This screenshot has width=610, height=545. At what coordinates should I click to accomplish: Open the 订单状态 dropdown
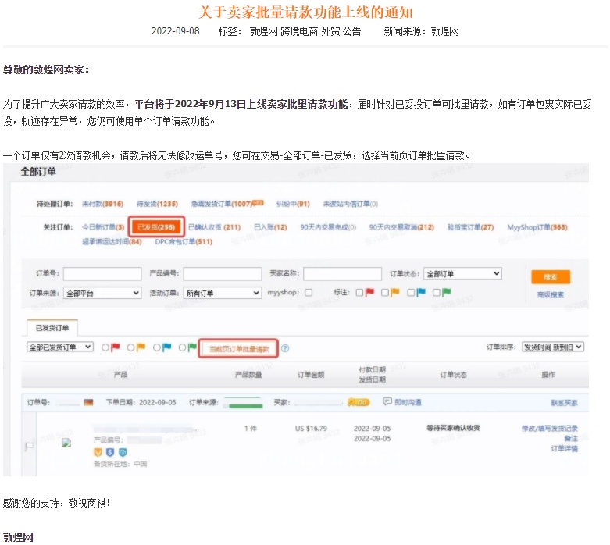tap(462, 274)
